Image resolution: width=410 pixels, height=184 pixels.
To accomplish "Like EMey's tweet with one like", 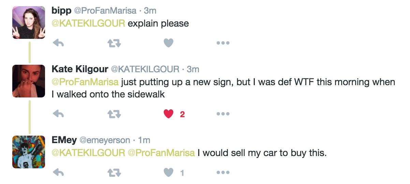I will 169,173.
